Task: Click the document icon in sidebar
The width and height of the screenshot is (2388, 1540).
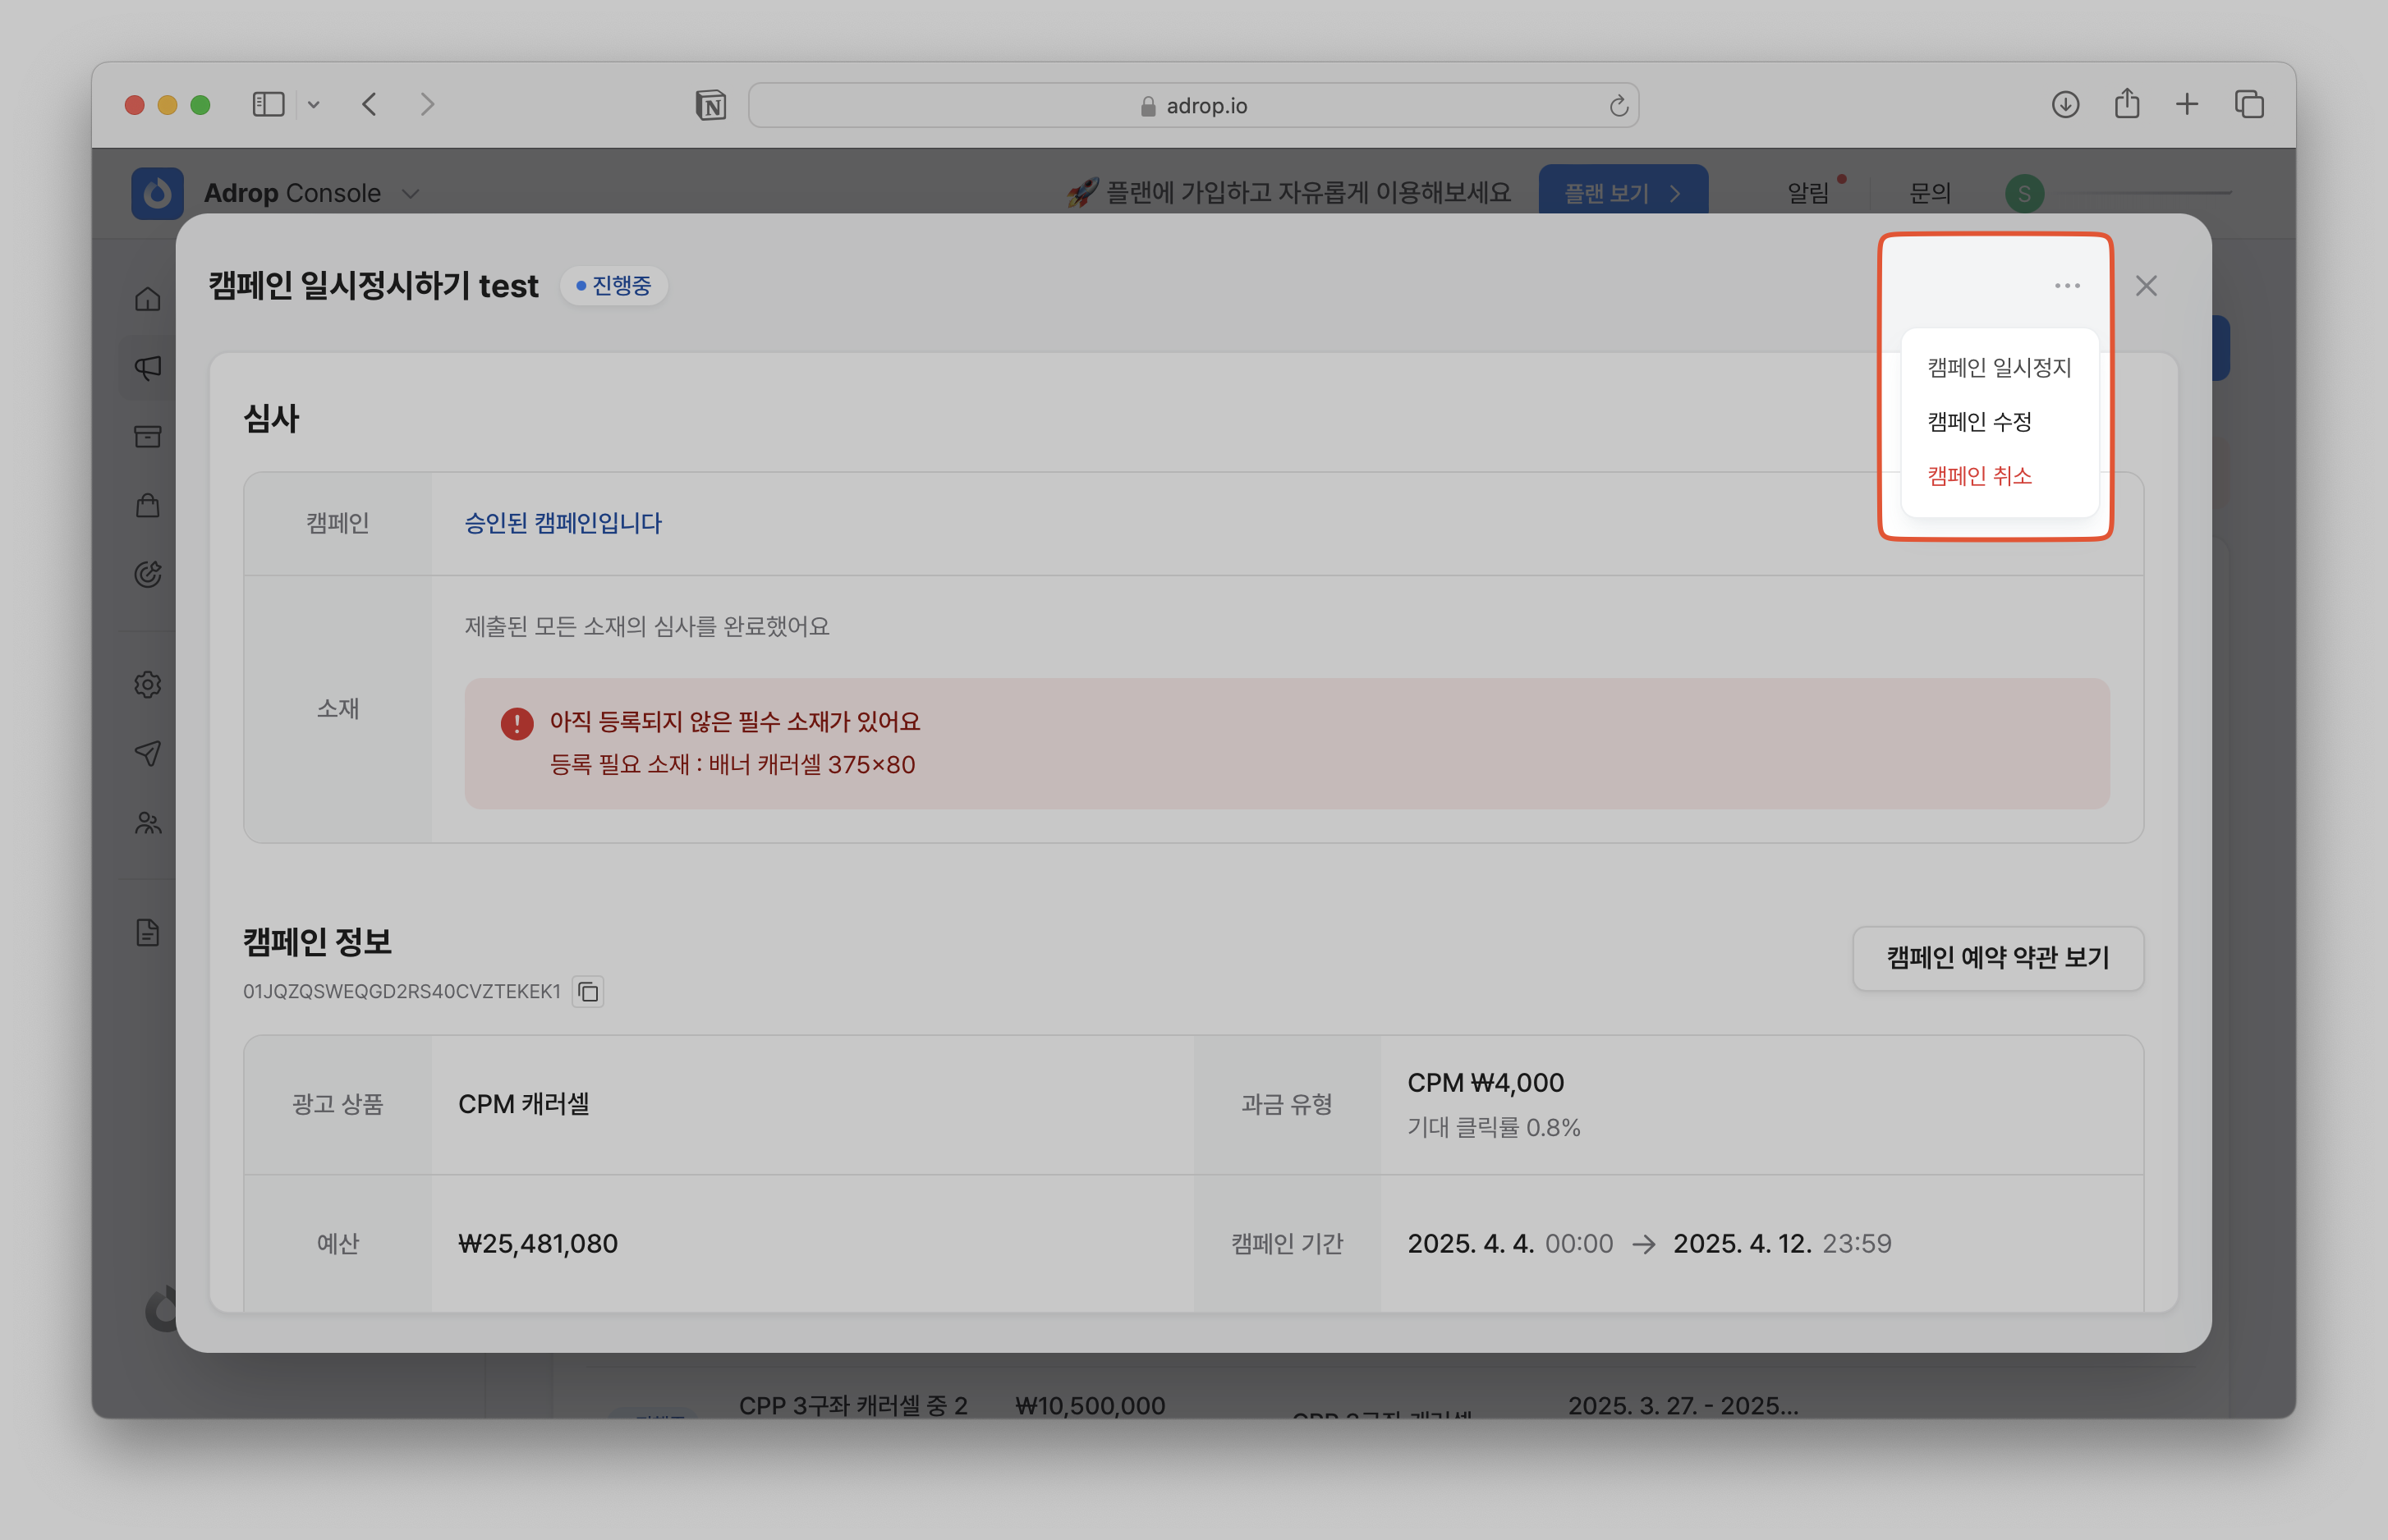Action: pyautogui.click(x=148, y=933)
